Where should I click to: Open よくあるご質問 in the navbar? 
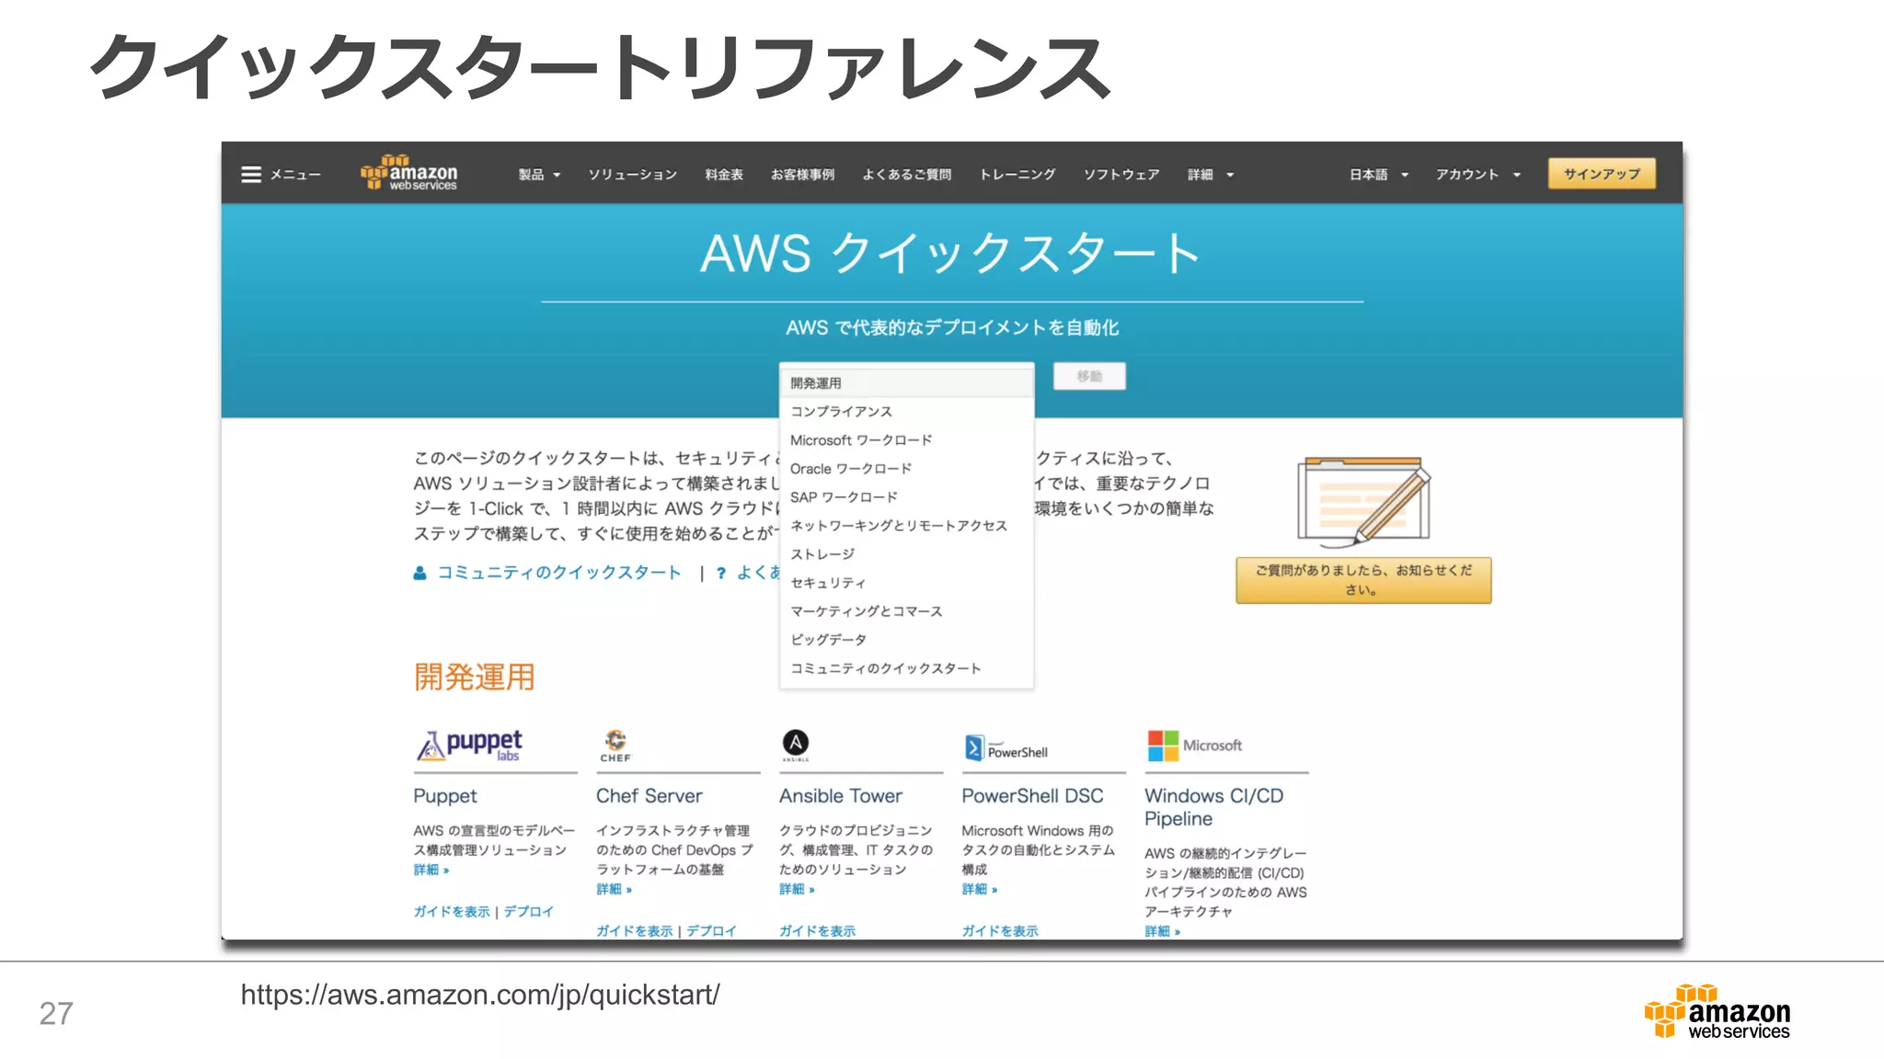coord(906,175)
